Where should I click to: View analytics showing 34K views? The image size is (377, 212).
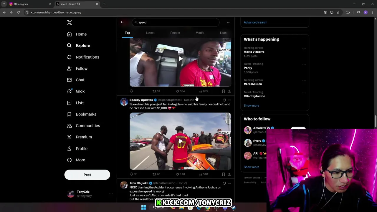tap(204, 174)
